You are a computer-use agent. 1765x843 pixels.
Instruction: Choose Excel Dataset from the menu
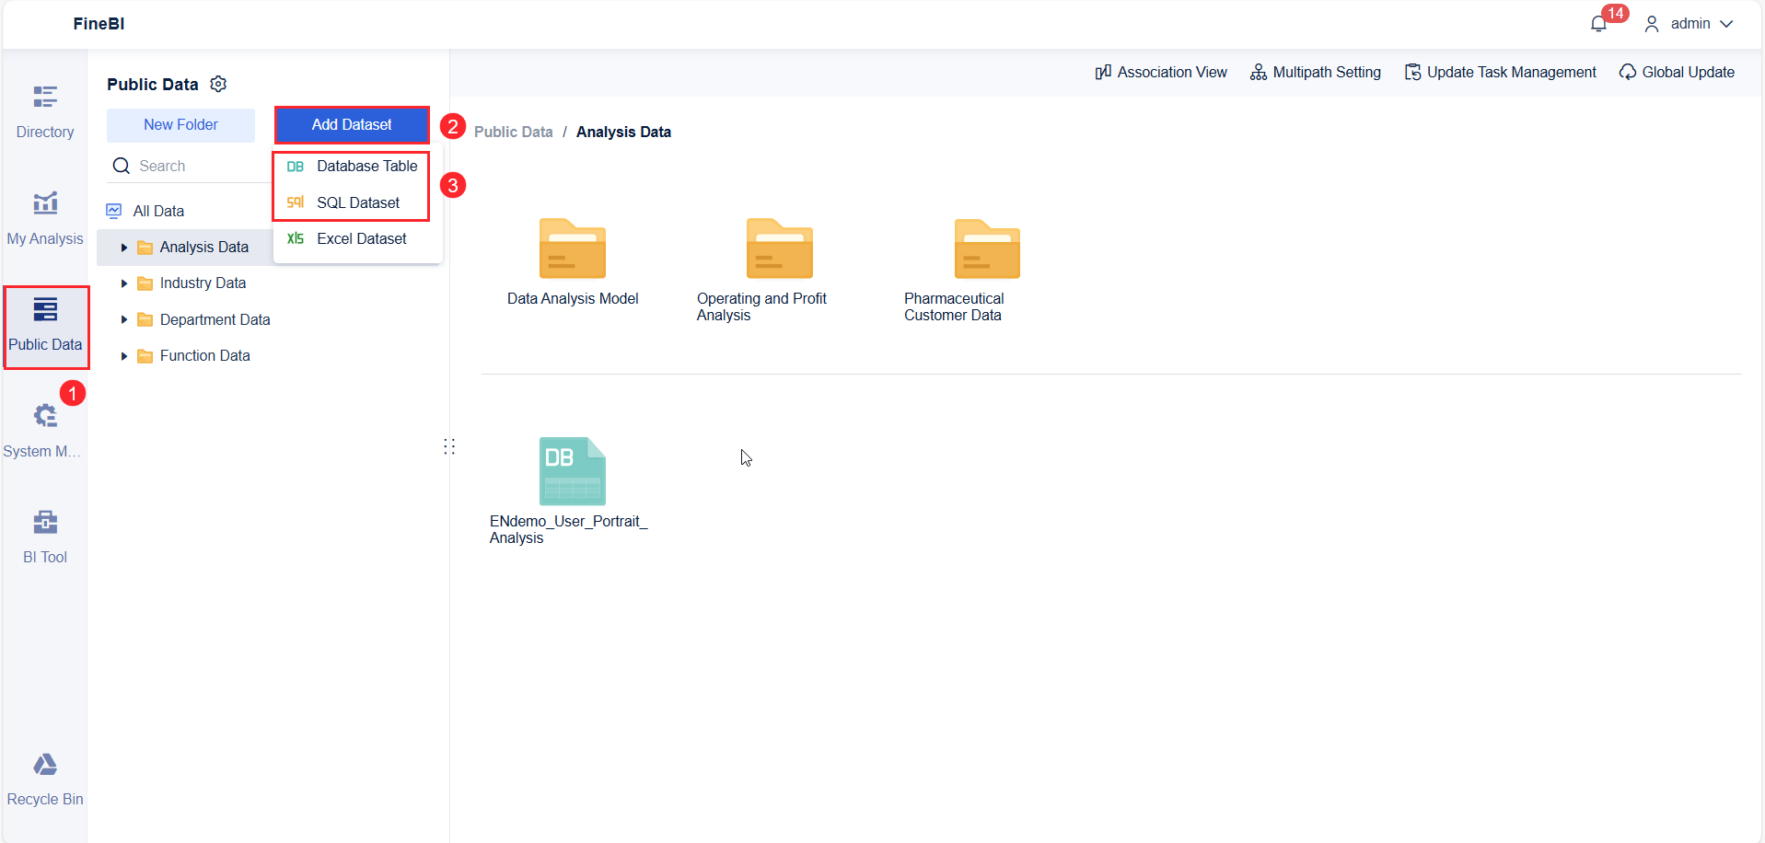coord(358,238)
